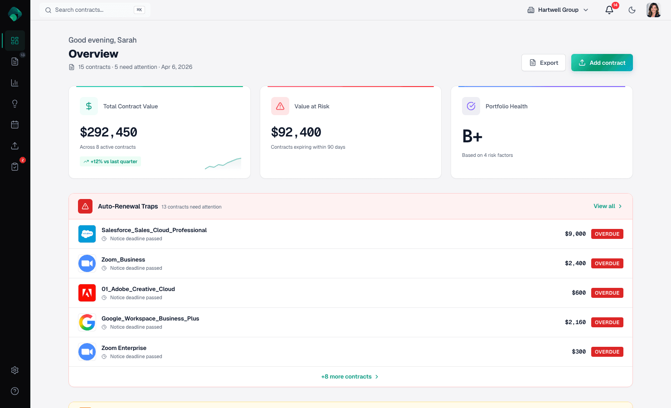Click the Export button
The width and height of the screenshot is (671, 408).
(x=543, y=63)
